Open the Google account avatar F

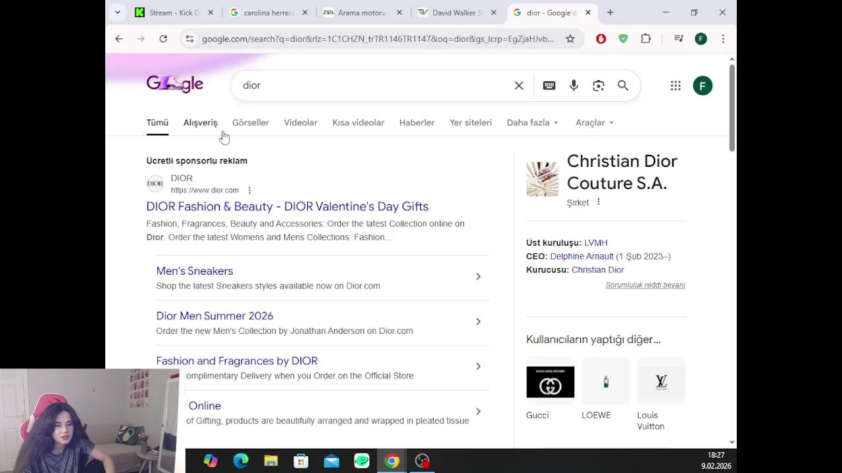pyautogui.click(x=703, y=85)
